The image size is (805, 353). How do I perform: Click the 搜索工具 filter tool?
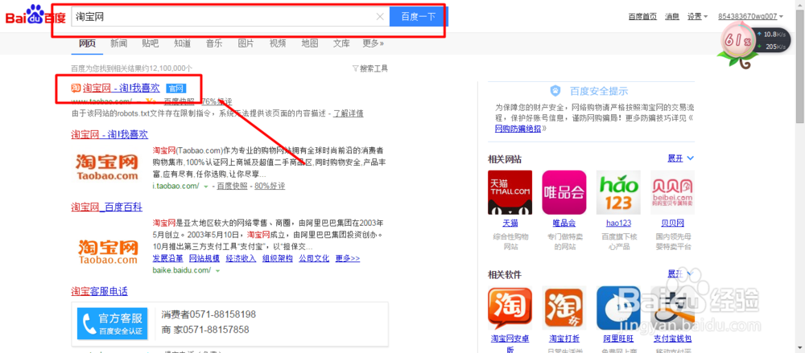(x=370, y=68)
